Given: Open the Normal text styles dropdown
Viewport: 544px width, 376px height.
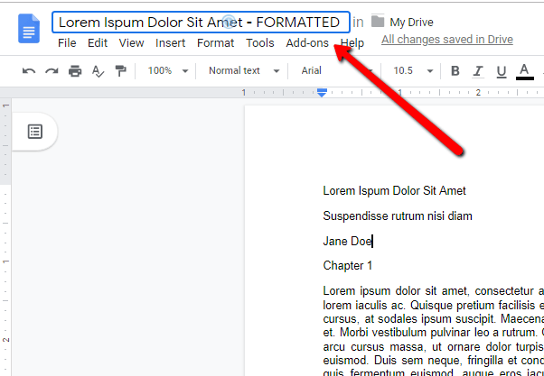Looking at the screenshot, I should coord(244,71).
